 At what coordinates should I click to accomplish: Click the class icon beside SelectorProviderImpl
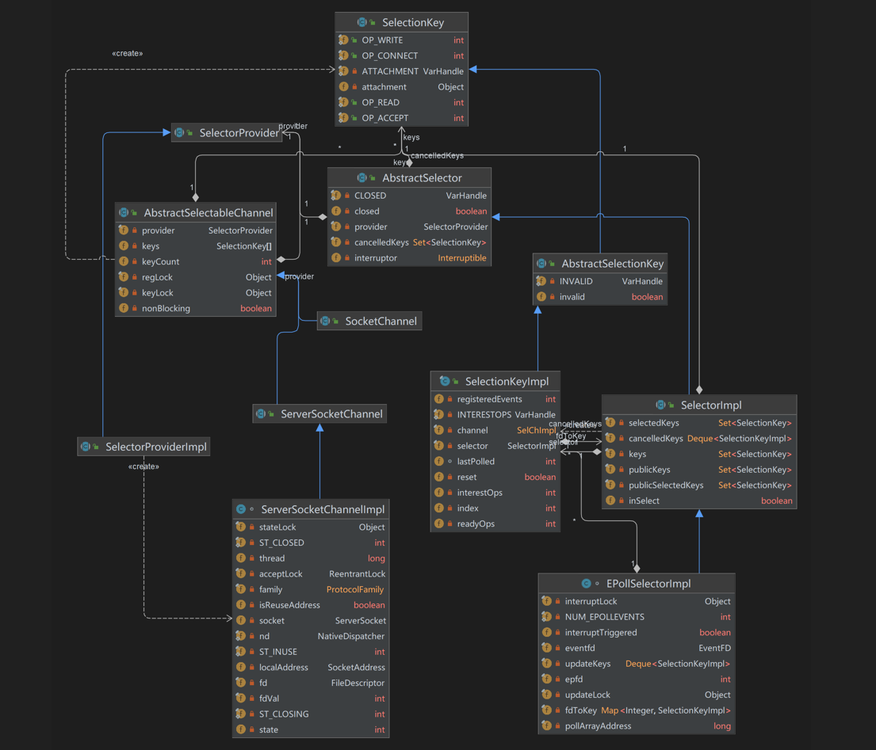tap(86, 447)
